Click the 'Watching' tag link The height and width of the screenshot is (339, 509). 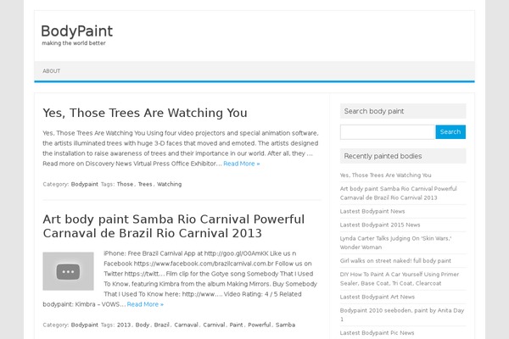(170, 184)
